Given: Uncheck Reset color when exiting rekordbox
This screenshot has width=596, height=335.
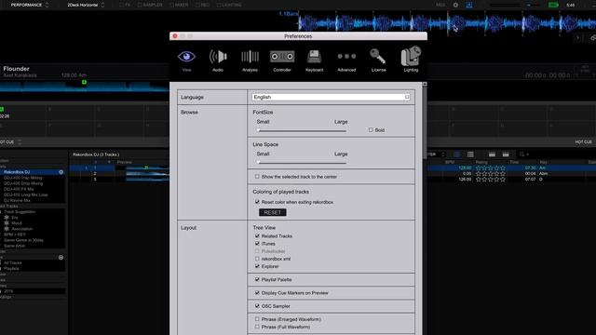Looking at the screenshot, I should pyautogui.click(x=257, y=202).
